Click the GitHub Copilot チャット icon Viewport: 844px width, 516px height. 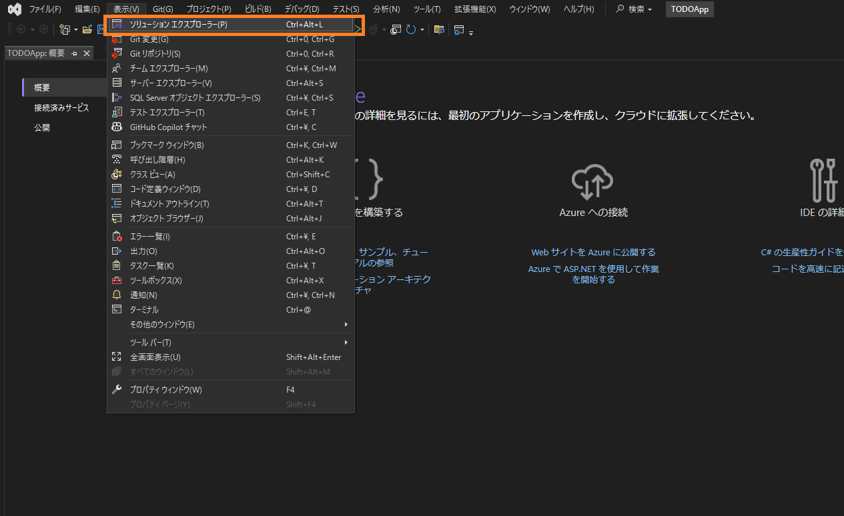point(116,127)
